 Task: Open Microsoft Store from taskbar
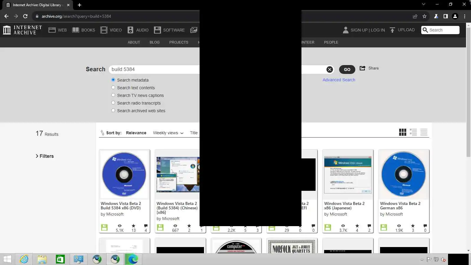[x=60, y=259]
